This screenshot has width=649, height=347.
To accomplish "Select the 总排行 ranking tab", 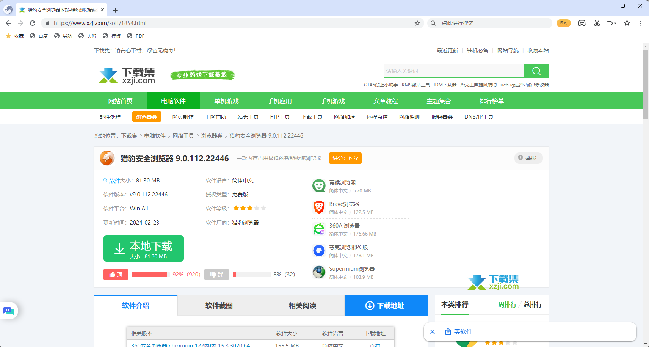I will (533, 305).
